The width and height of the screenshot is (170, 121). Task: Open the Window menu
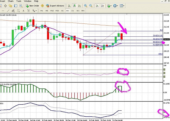pos(28,1)
